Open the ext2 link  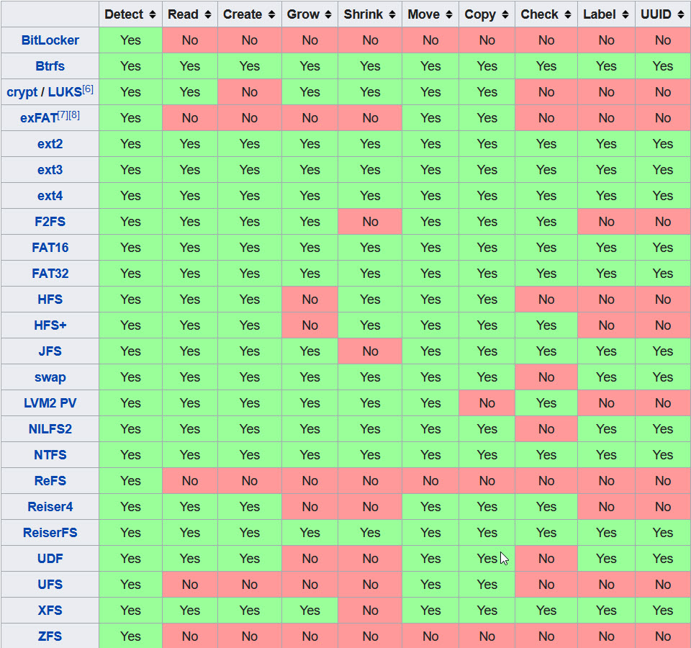tap(50, 144)
